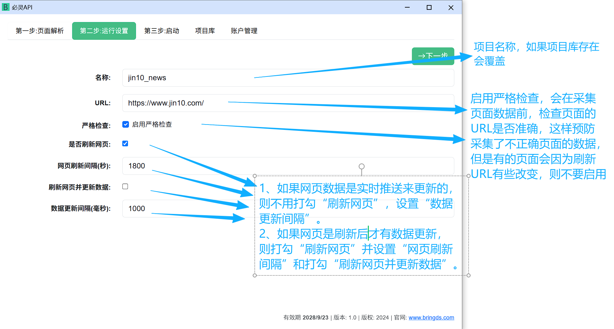Click the green B app icon in title bar
The width and height of the screenshot is (614, 329).
point(5,7)
